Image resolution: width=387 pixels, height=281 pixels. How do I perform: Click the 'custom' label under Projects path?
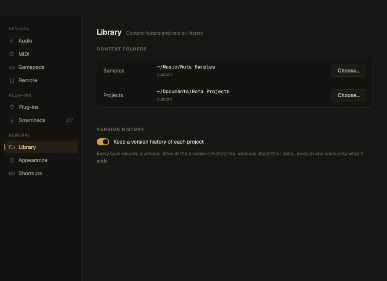(164, 99)
